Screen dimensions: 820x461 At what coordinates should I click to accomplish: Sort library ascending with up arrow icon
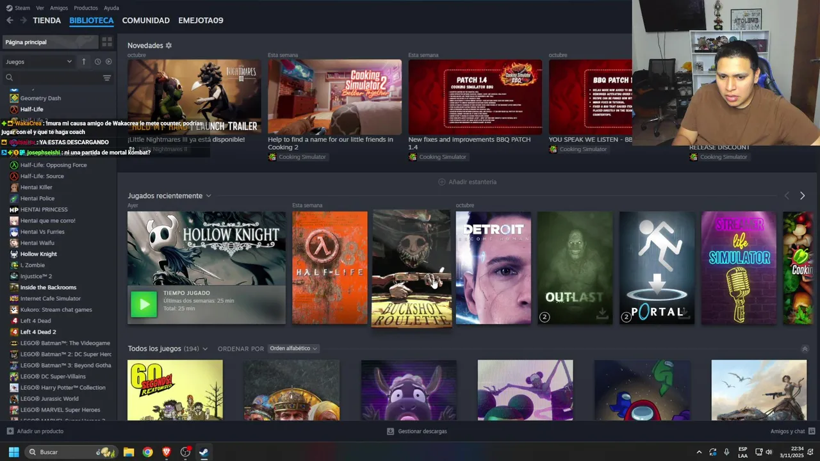point(83,61)
